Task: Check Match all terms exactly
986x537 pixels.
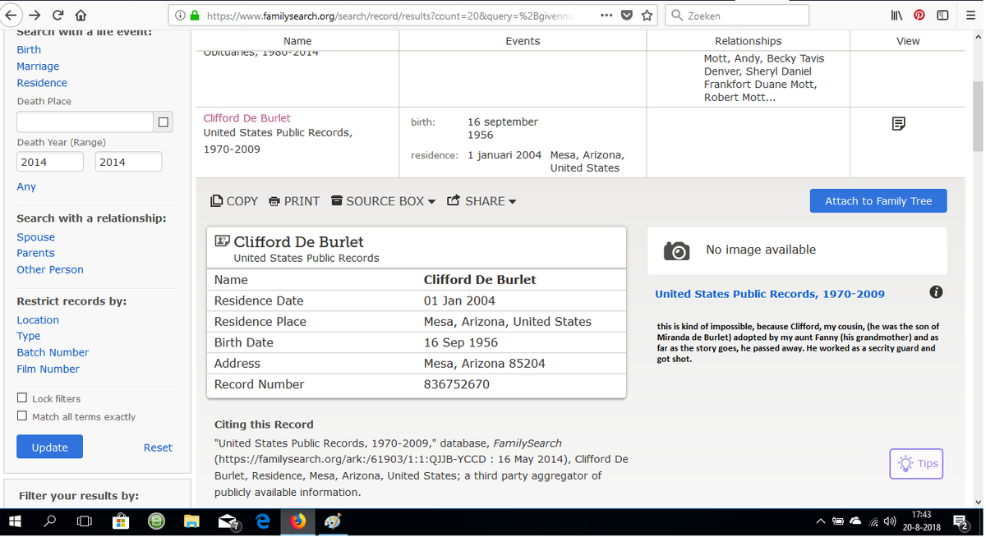Action: click(22, 416)
